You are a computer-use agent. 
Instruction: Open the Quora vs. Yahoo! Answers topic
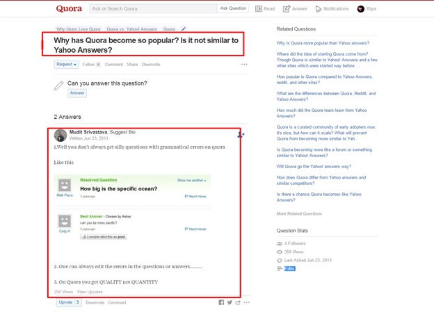pyautogui.click(x=131, y=28)
